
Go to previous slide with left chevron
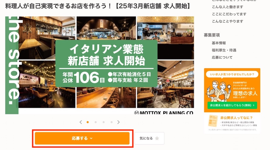click(81, 122)
